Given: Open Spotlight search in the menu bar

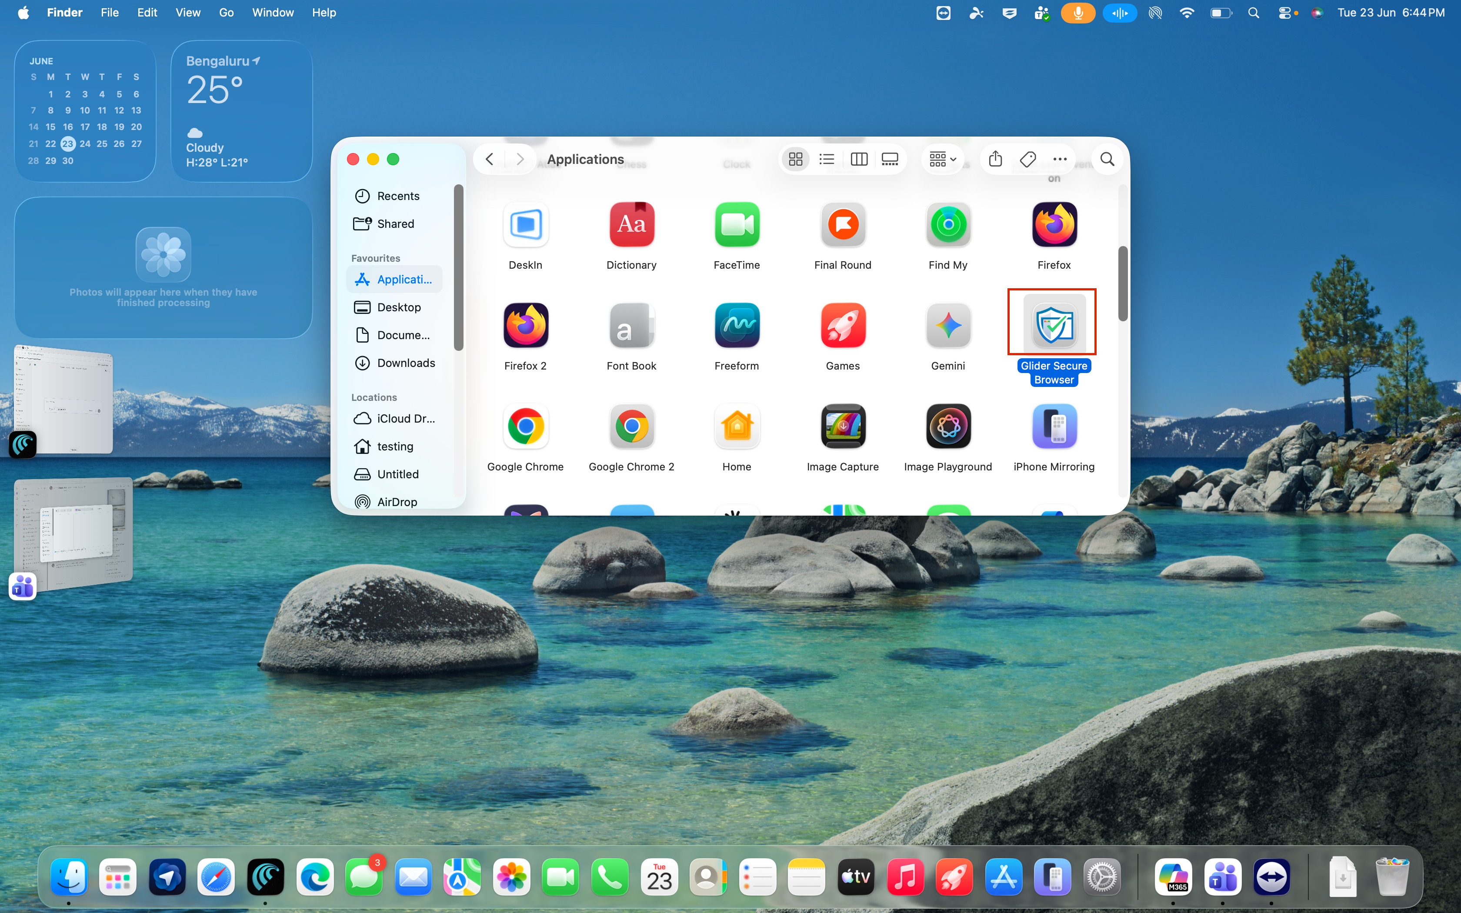Looking at the screenshot, I should point(1253,13).
